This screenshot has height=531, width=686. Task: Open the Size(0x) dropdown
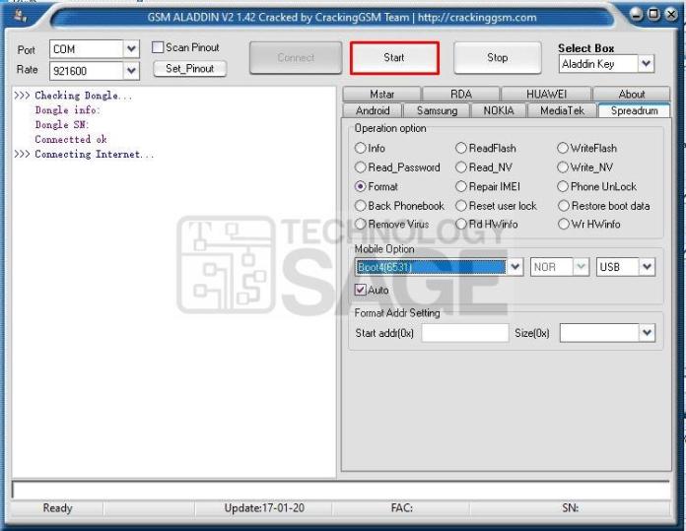(647, 332)
